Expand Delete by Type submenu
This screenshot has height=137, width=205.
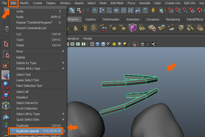click(38, 63)
